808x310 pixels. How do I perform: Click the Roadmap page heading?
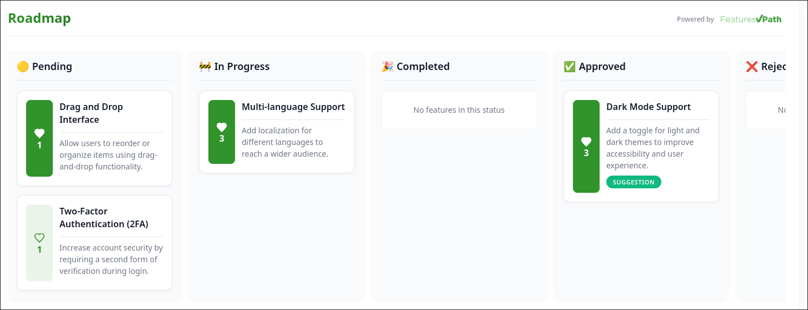(x=39, y=18)
